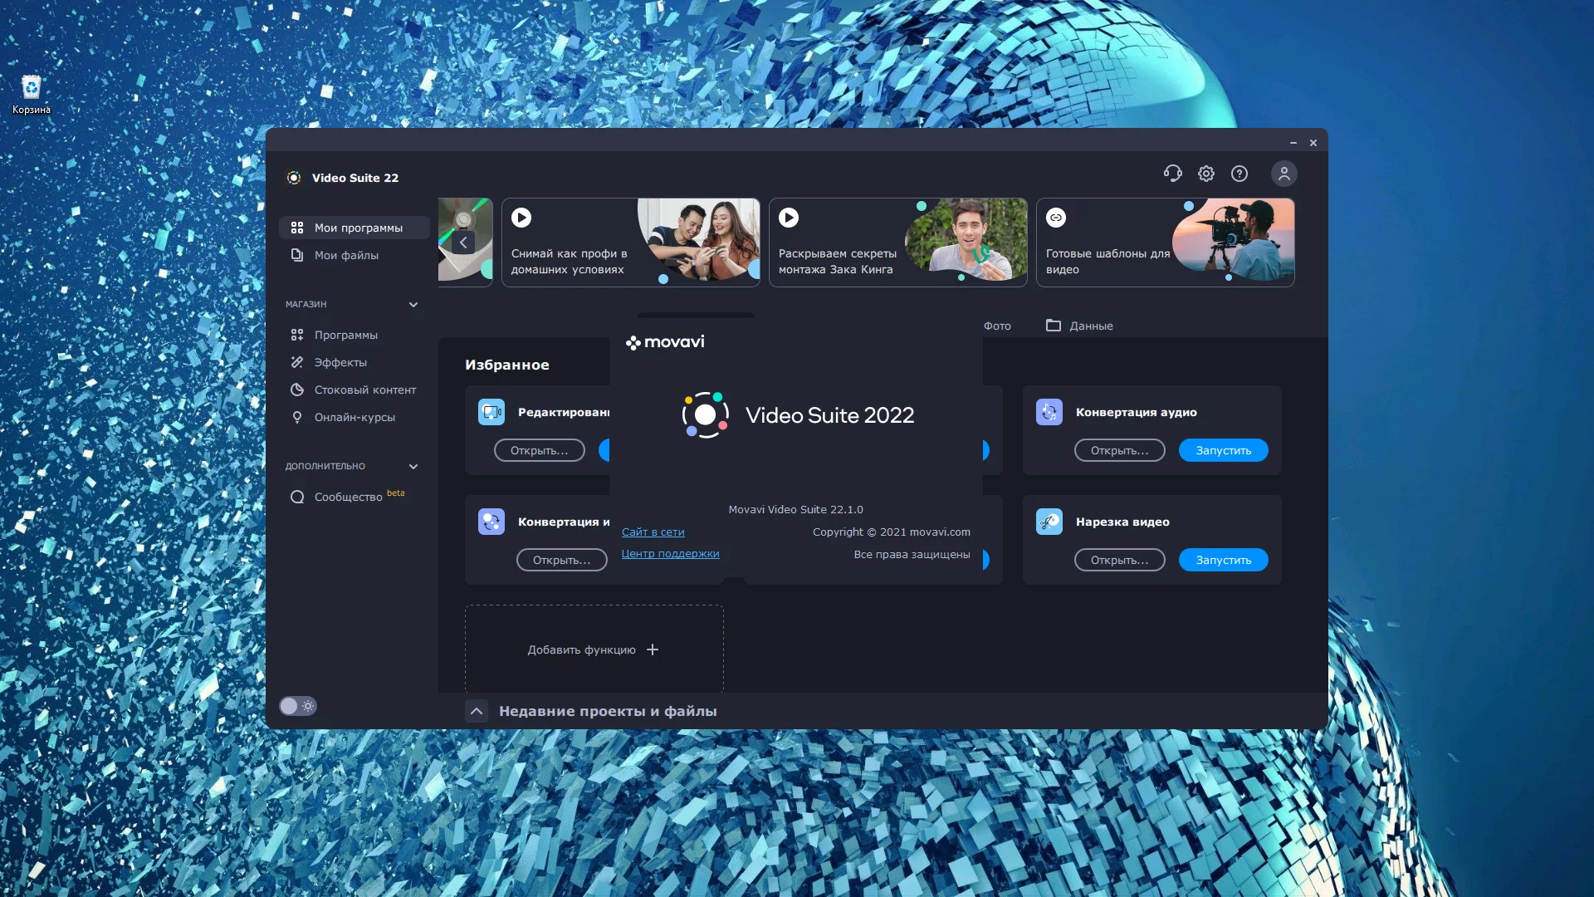Click Открыть under Конвертация in second row
Screen dimensions: 1594x897
point(562,560)
